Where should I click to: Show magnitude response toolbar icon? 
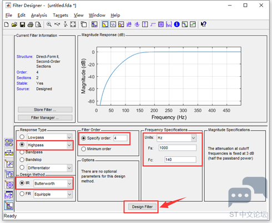(105, 24)
